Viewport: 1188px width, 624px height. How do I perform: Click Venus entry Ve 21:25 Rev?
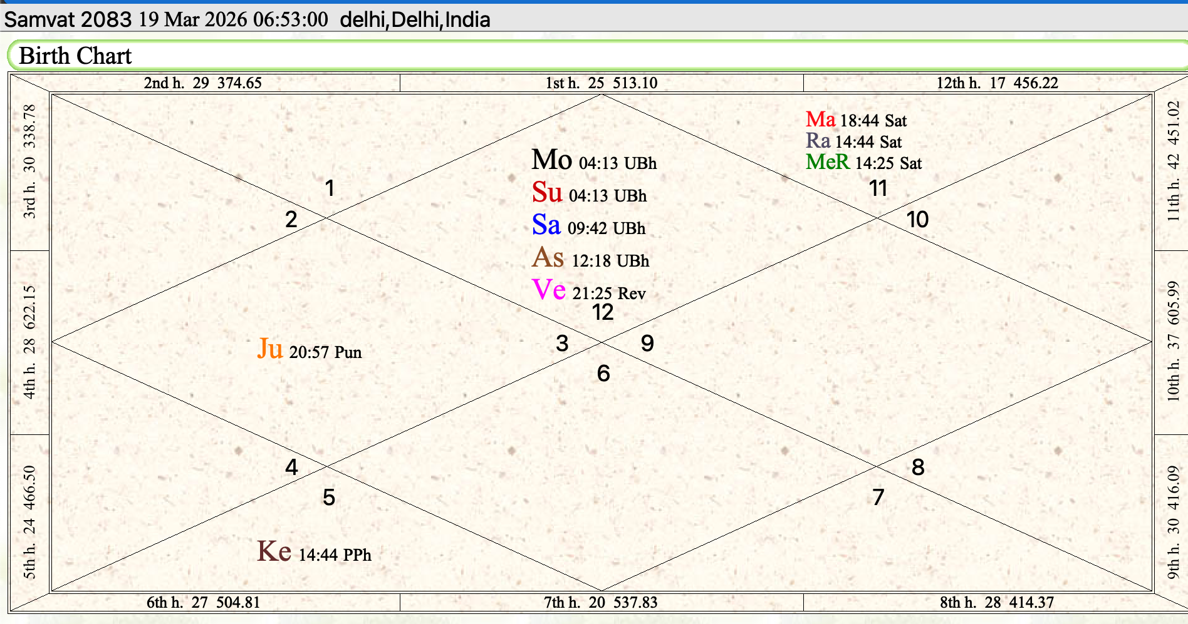point(588,291)
